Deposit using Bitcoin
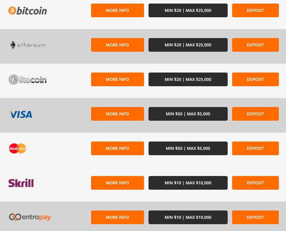Screen dimensions: 286x231 (x=255, y=10)
